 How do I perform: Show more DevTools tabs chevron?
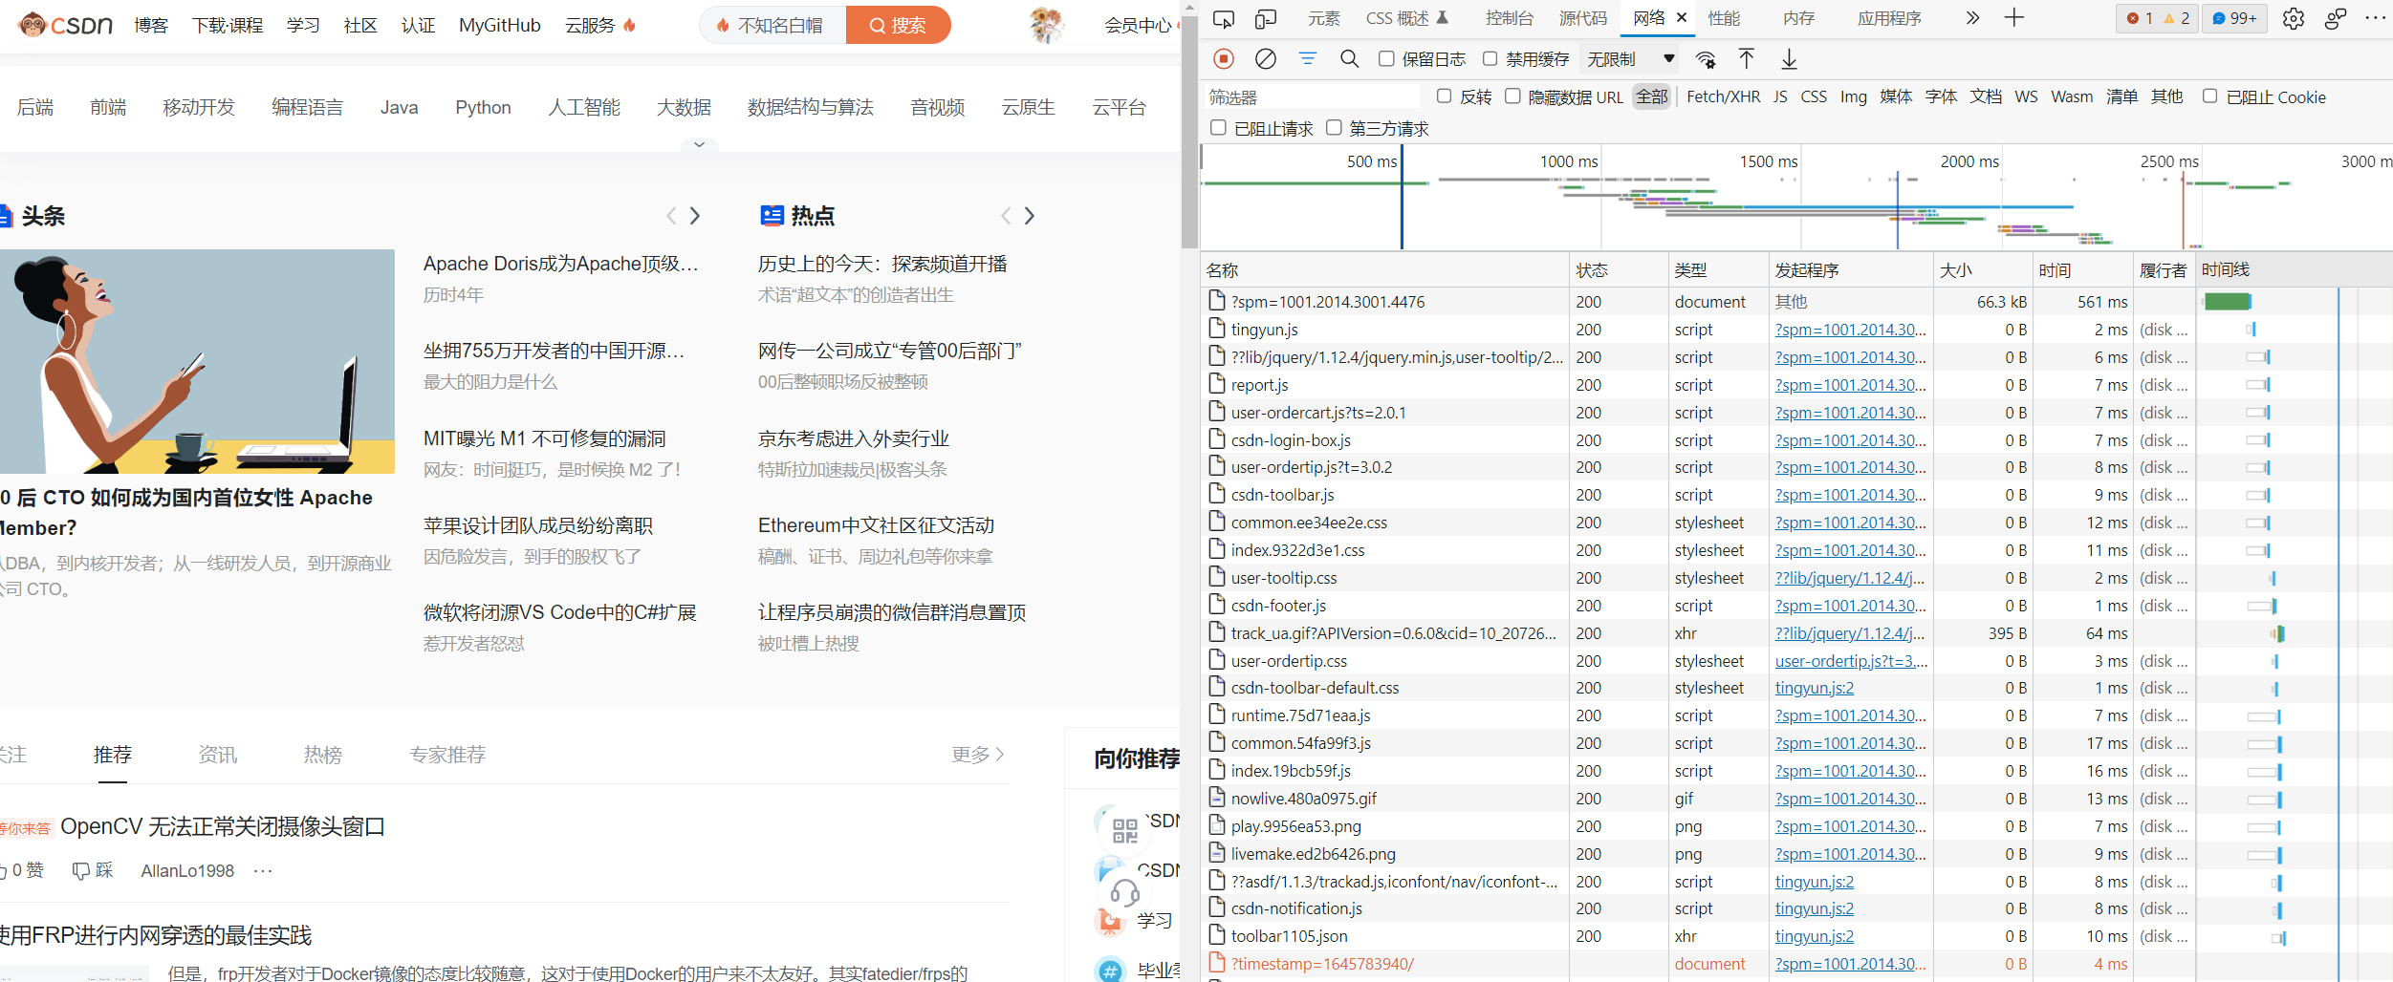[x=1972, y=18]
